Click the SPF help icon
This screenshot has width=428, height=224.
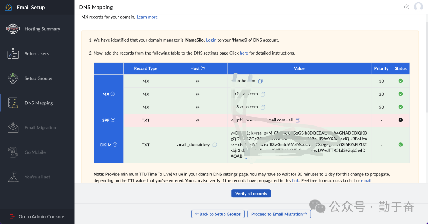(113, 120)
